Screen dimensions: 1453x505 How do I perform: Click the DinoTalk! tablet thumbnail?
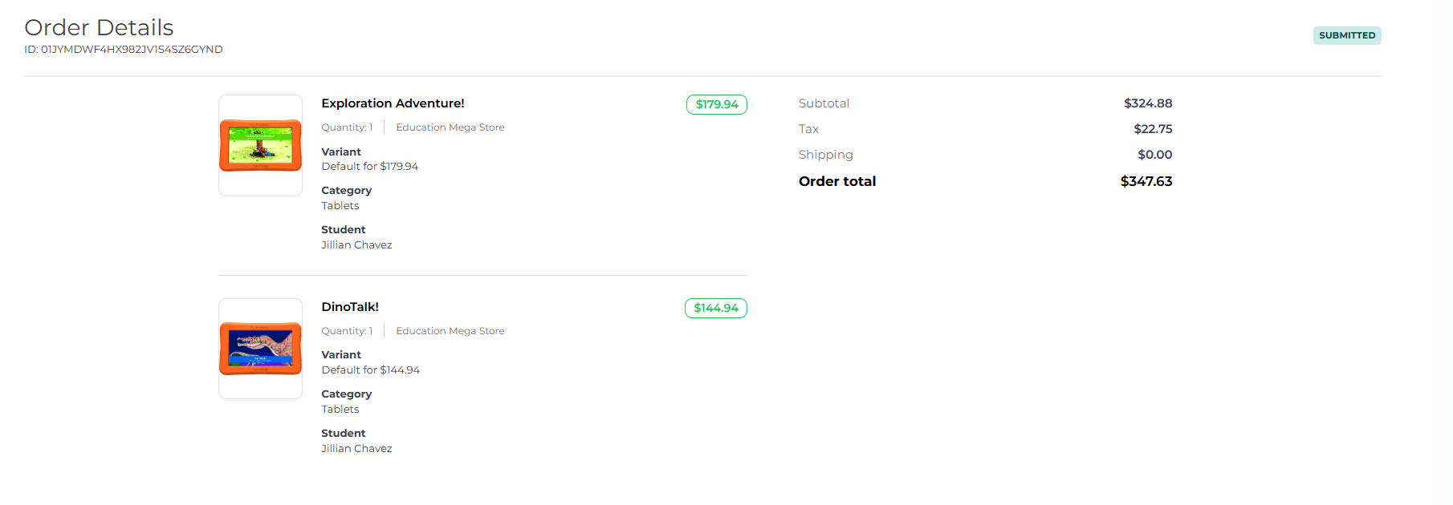click(260, 349)
